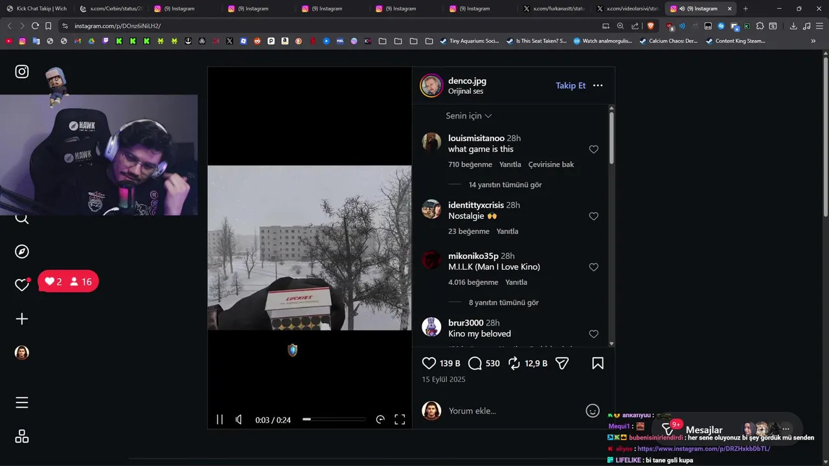Open Instagram home via logo icon
829x466 pixels.
tap(22, 71)
